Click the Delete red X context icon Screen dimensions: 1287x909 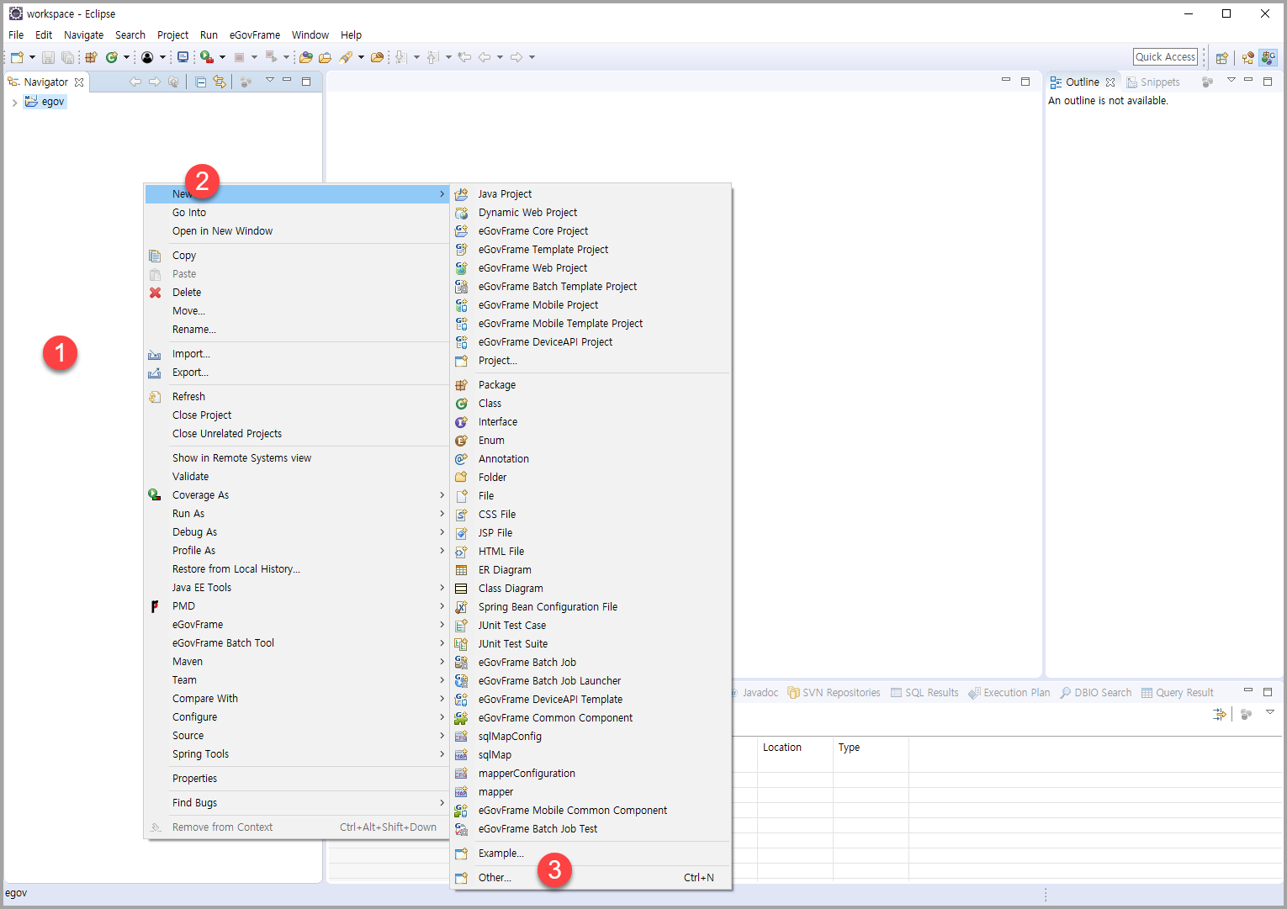coord(155,293)
